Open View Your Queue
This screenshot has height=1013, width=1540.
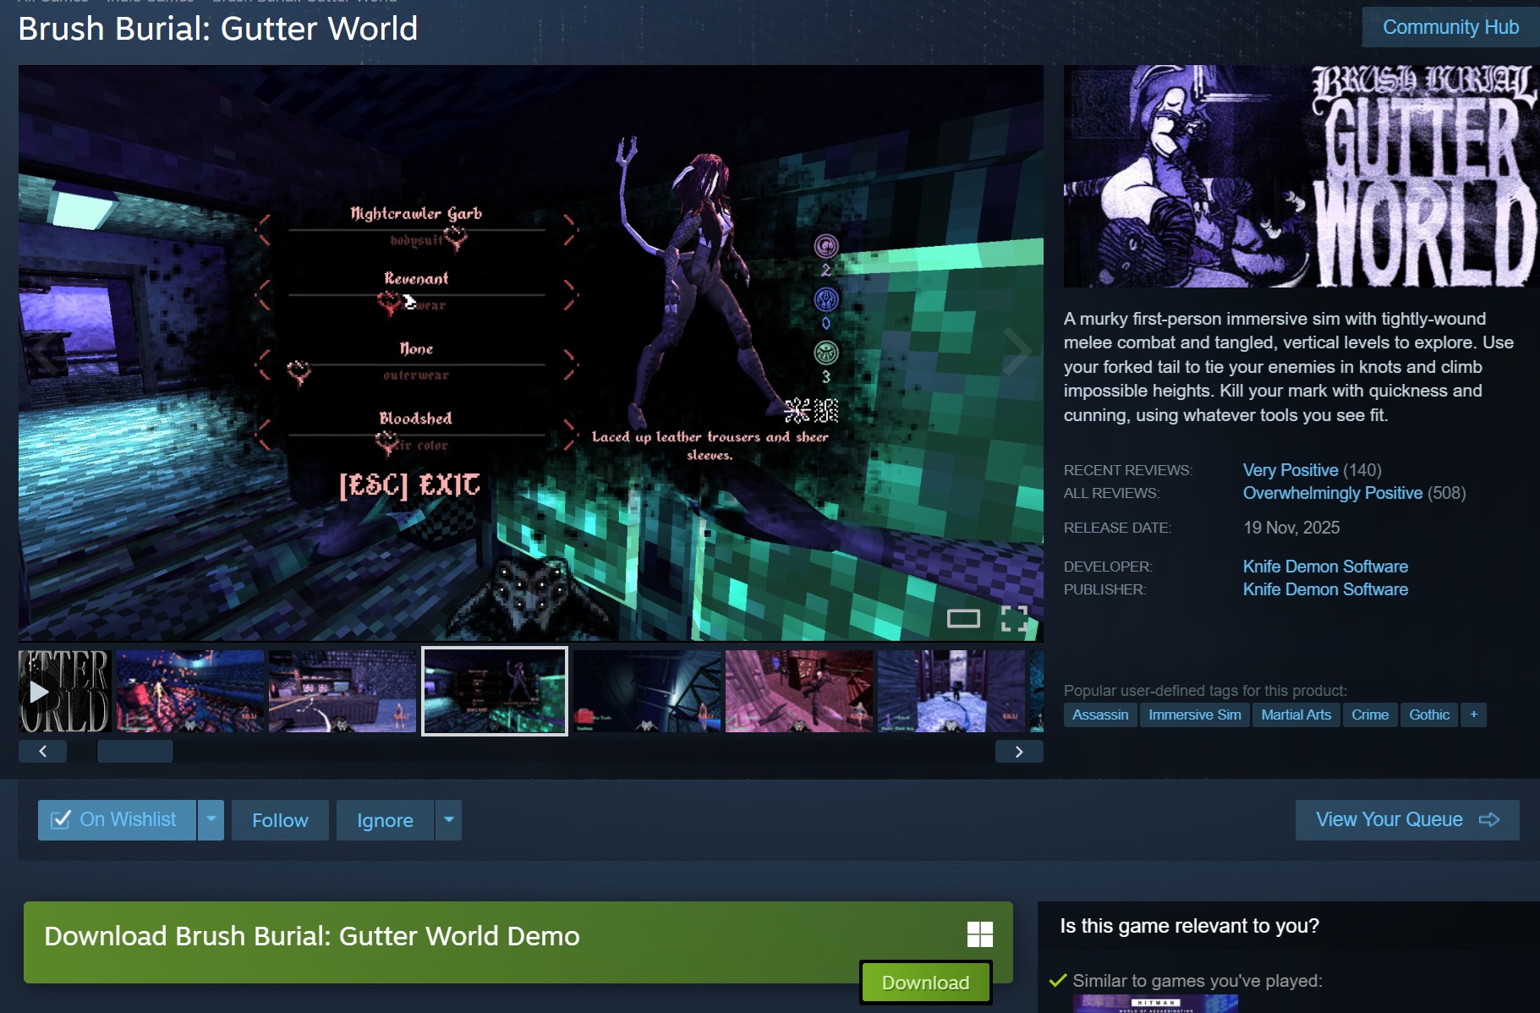[x=1407, y=820]
